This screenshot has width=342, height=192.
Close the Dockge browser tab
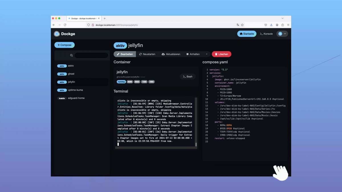tap(99, 18)
